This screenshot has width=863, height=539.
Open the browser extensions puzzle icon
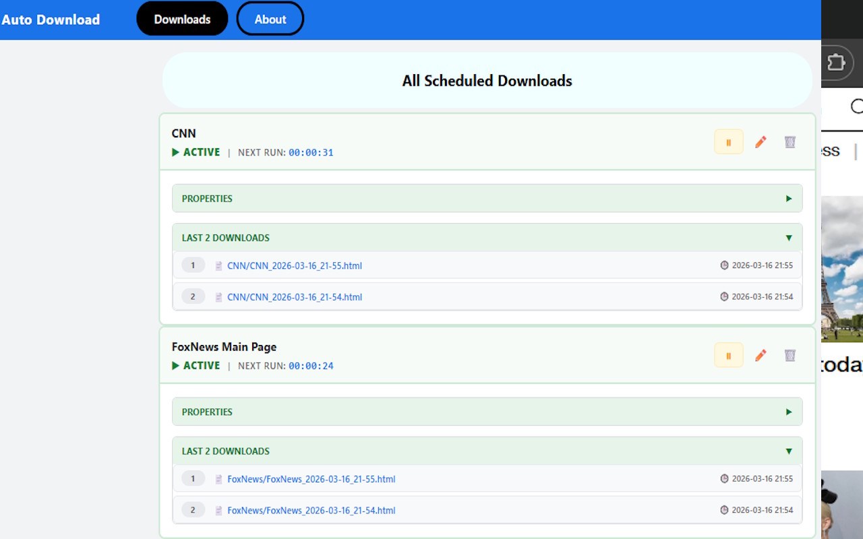click(836, 63)
